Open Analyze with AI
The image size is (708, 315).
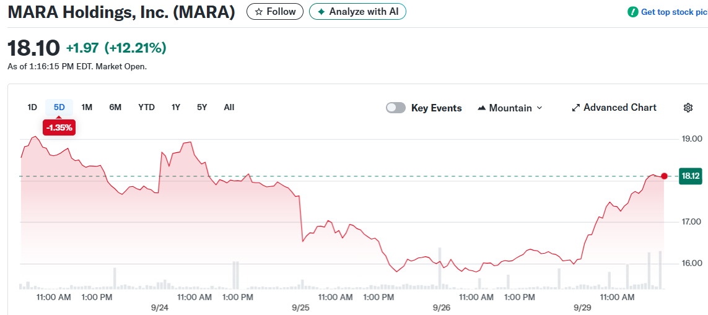coord(357,12)
